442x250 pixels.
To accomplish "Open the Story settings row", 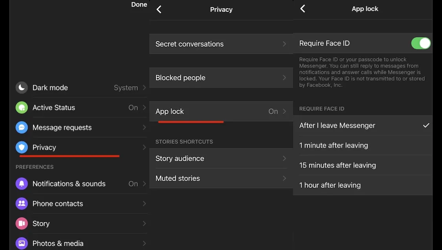I will pyautogui.click(x=81, y=224).
